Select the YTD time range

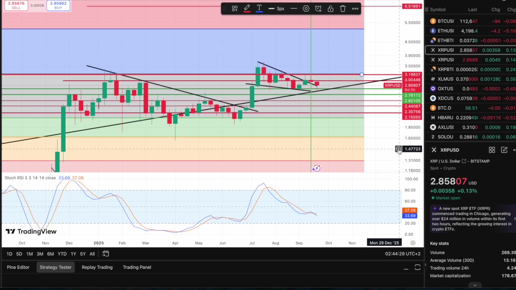pos(62,254)
